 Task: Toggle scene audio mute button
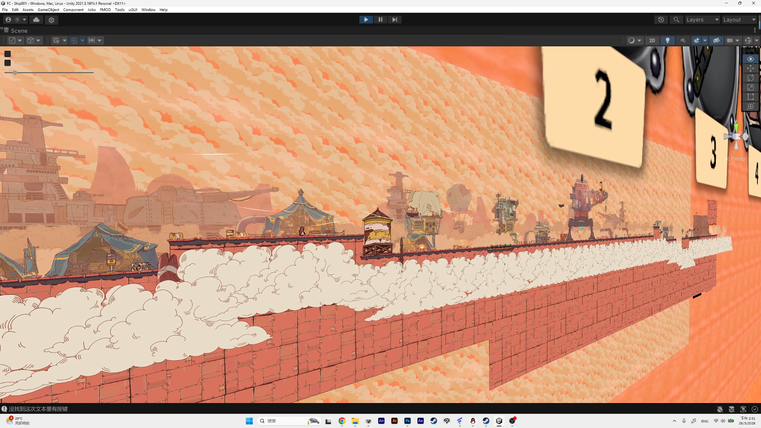pyautogui.click(x=683, y=40)
